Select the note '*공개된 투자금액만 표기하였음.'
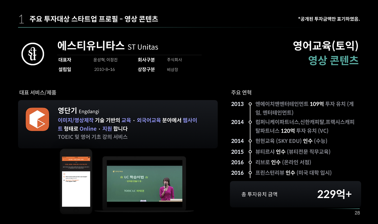Image resolution: width=378 pixels, height=224 pixels. click(x=329, y=19)
